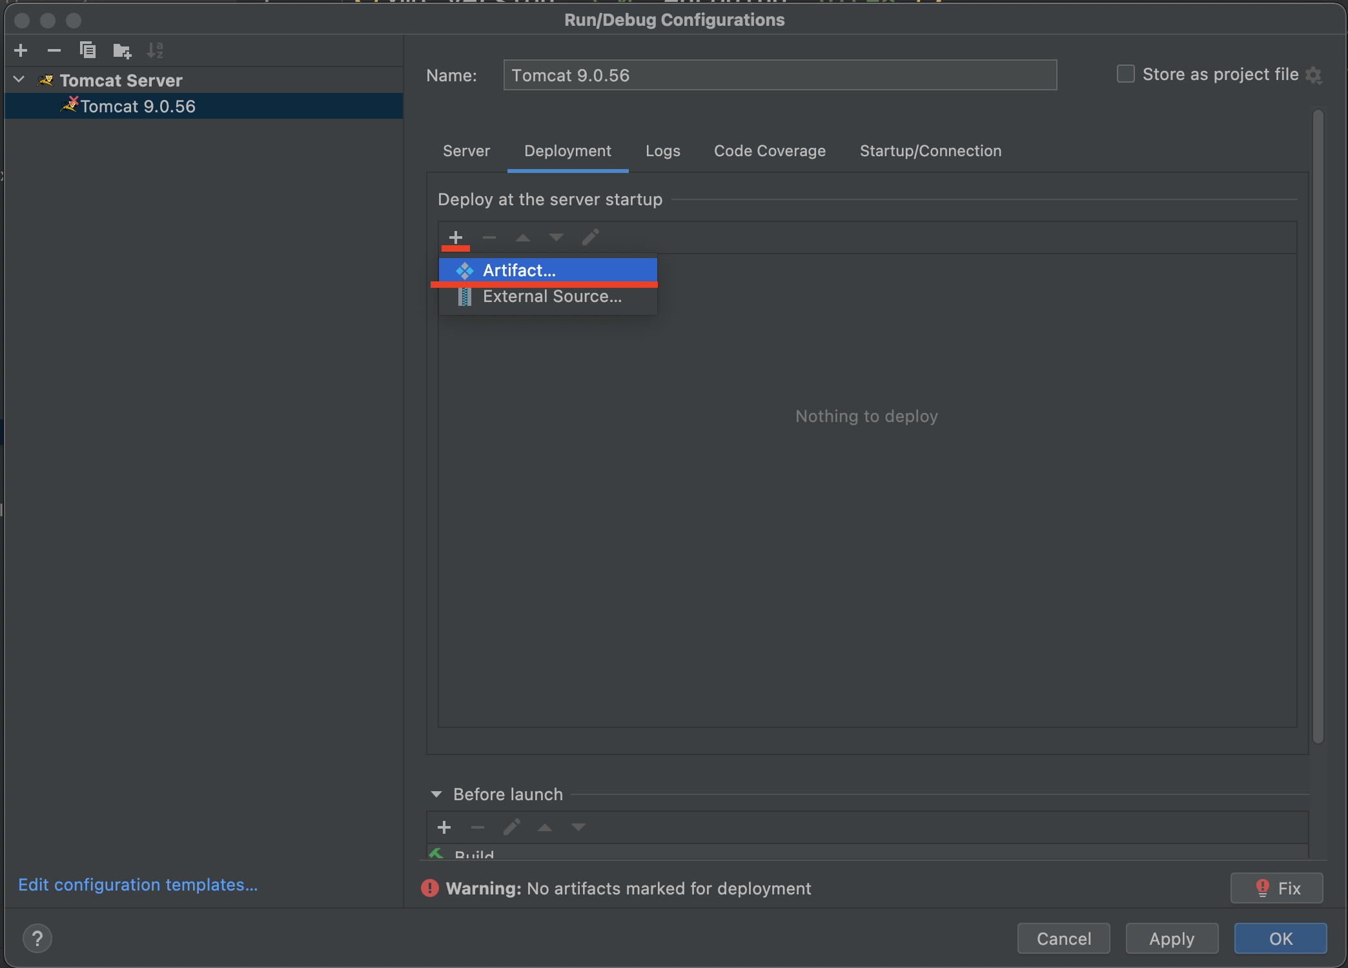The height and width of the screenshot is (968, 1348).
Task: Open the help question mark button
Action: (37, 938)
